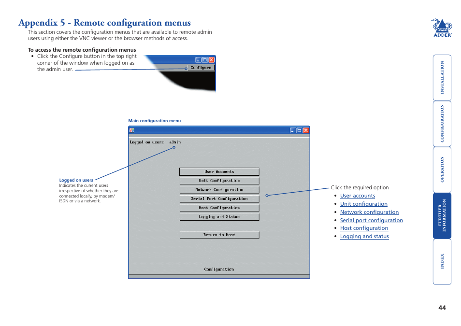Click the 'Logged on users' blue label
The height and width of the screenshot is (326, 461).
(x=76, y=180)
